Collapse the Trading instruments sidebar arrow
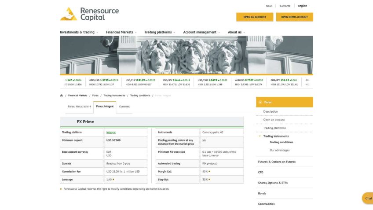373x210 pixels. coord(260,136)
